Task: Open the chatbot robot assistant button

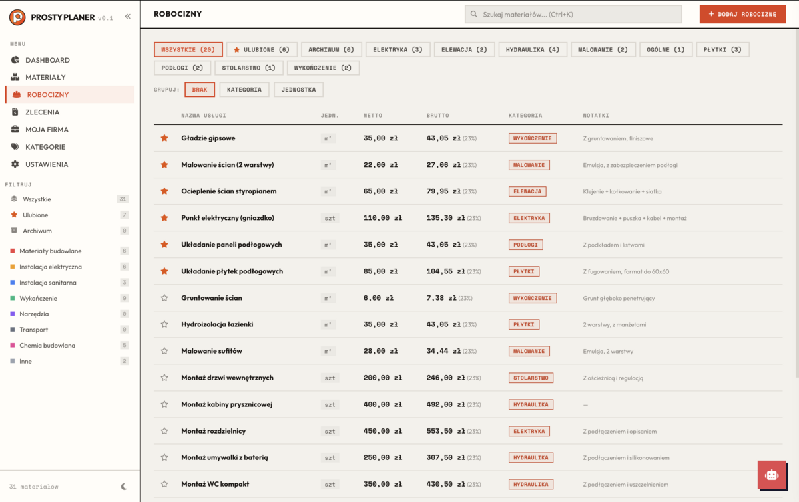Action: pos(772,475)
